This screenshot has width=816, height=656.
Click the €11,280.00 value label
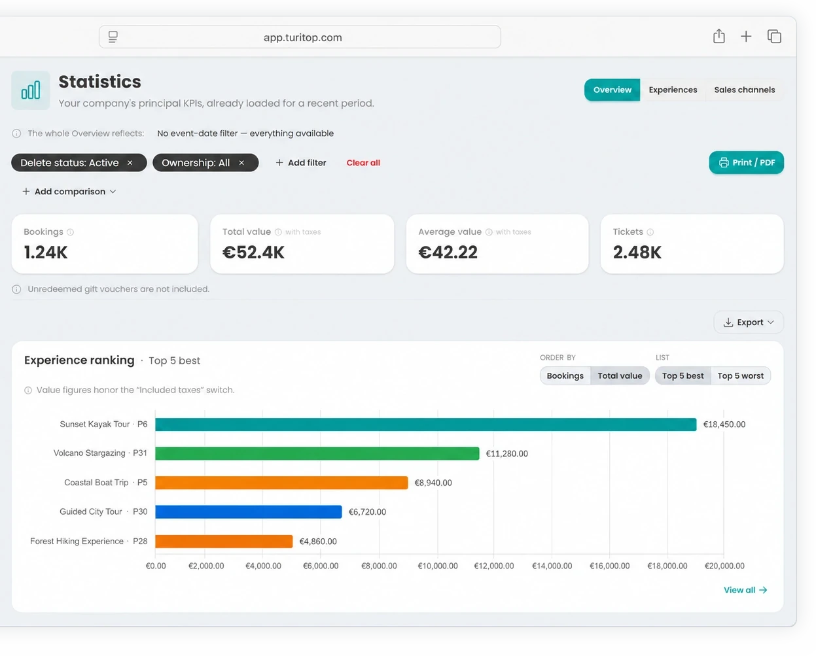point(507,454)
